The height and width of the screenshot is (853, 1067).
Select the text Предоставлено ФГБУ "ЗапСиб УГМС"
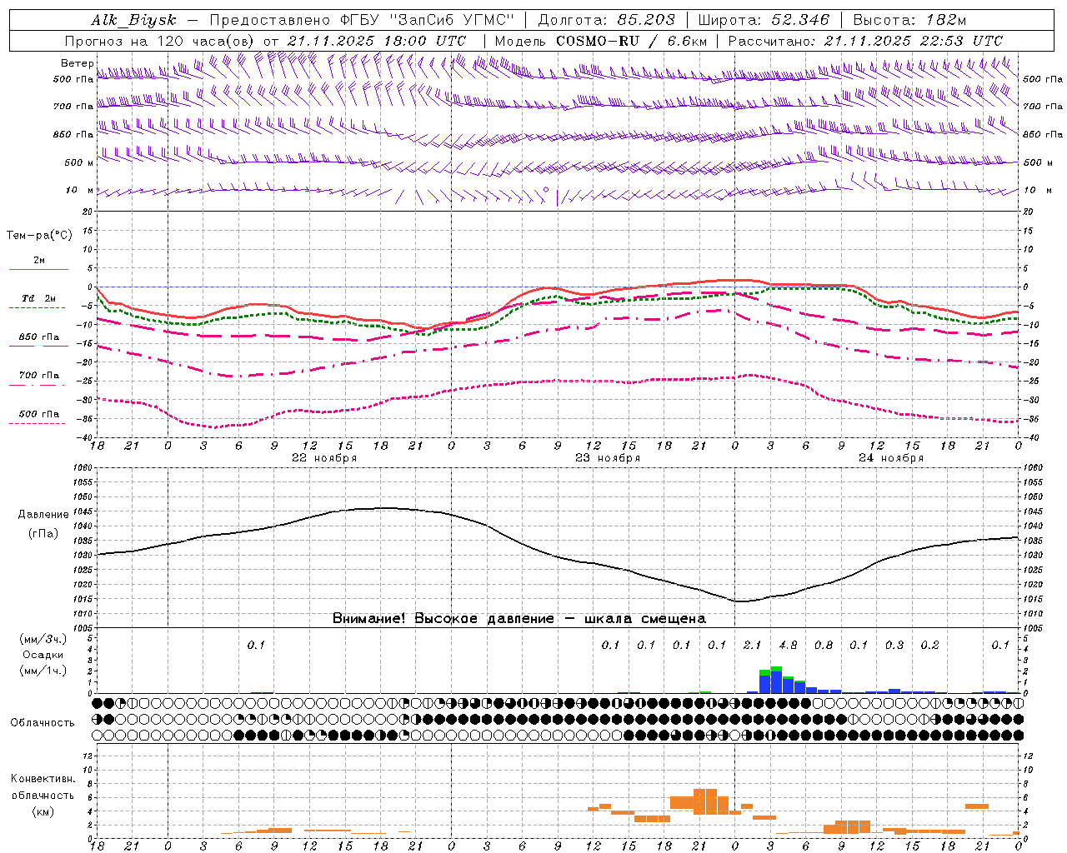click(x=362, y=20)
